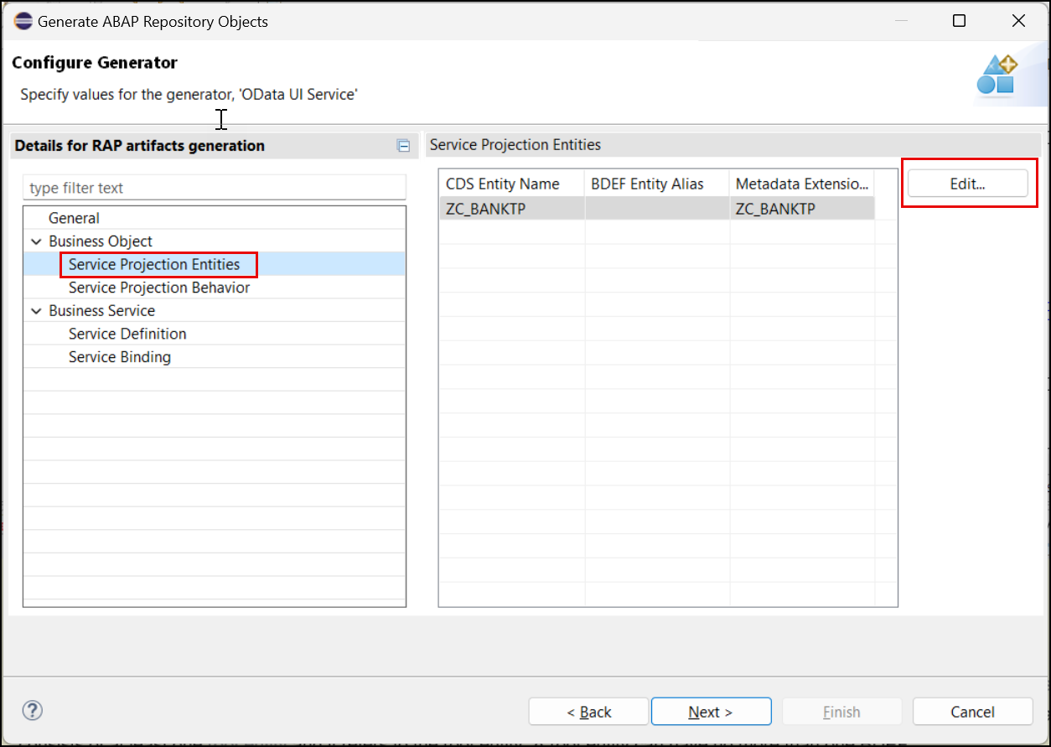The width and height of the screenshot is (1051, 747).
Task: Select General in the tree
Action: [x=74, y=218]
